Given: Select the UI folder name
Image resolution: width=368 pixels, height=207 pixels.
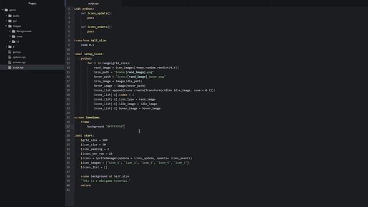Looking at the screenshot, I should tap(18, 41).
